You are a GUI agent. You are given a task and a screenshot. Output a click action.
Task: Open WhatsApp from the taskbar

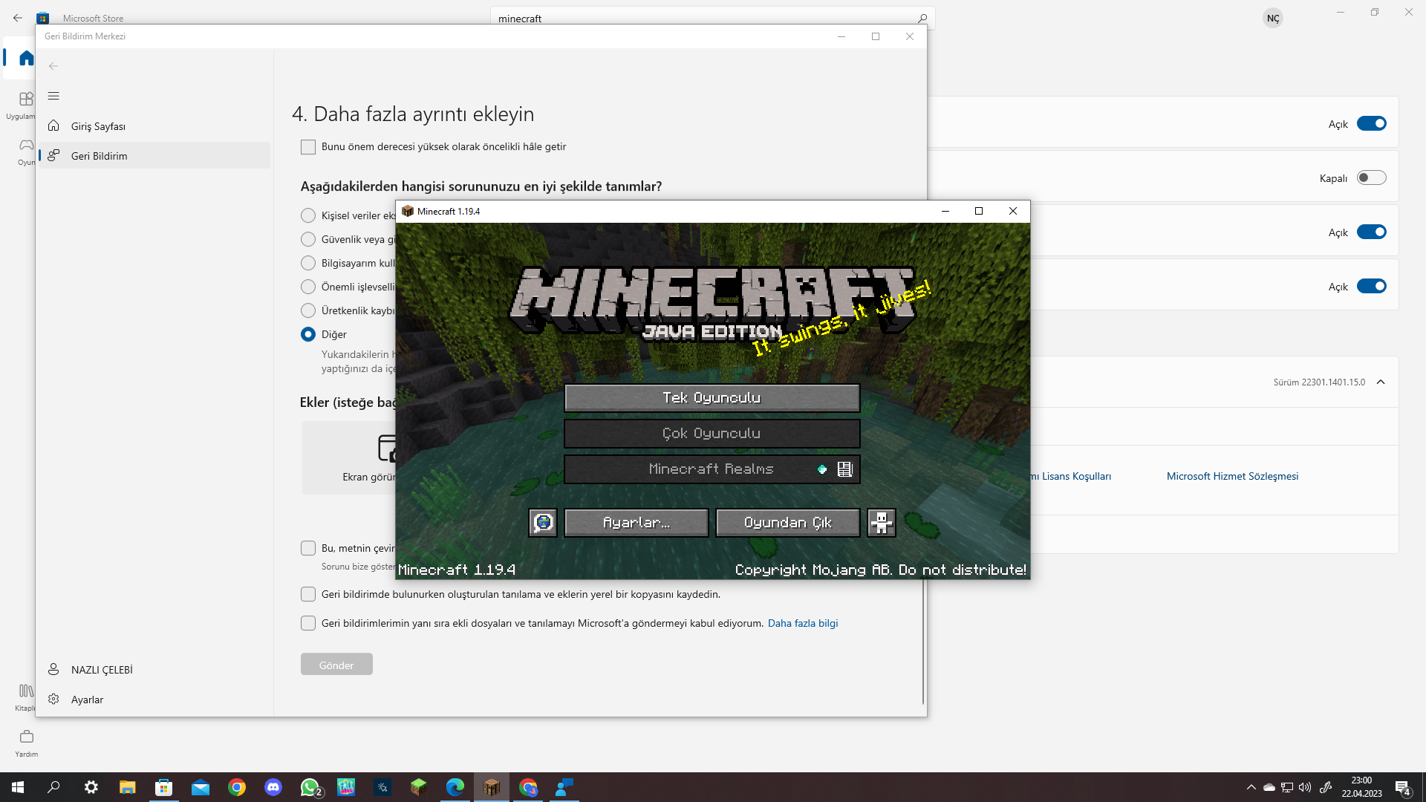tap(310, 787)
